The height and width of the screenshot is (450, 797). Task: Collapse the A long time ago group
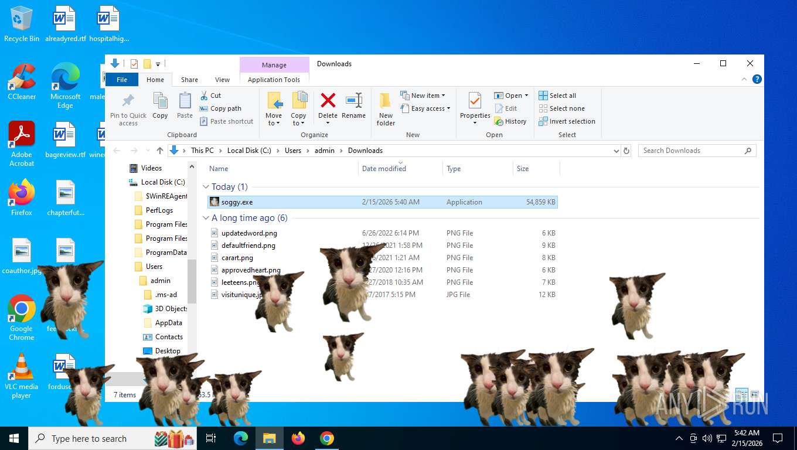pos(206,218)
